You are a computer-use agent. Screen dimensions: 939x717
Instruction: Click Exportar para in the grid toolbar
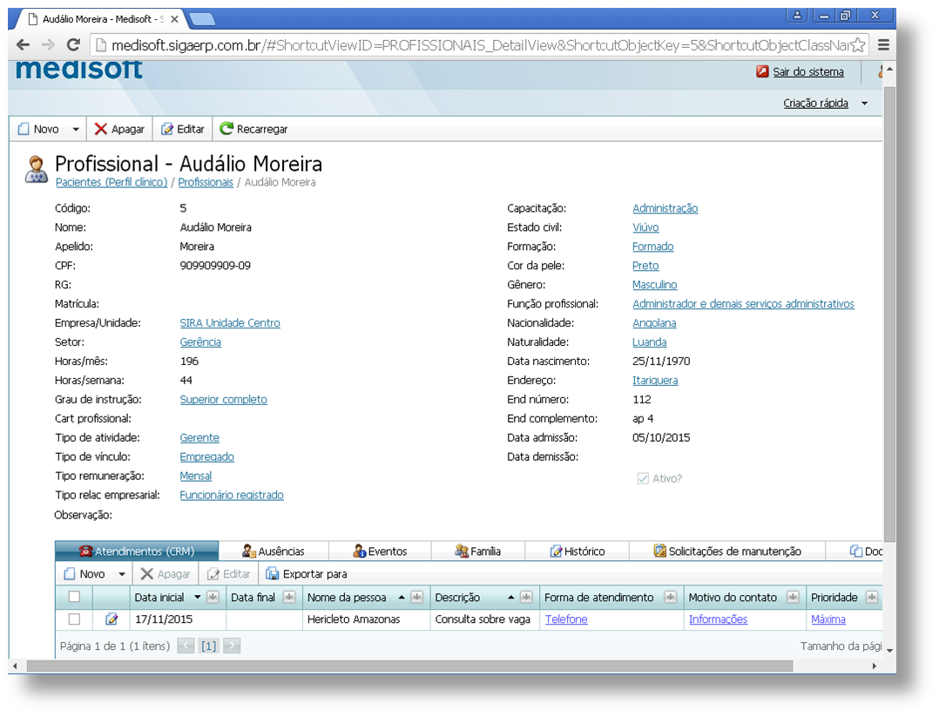pyautogui.click(x=307, y=574)
